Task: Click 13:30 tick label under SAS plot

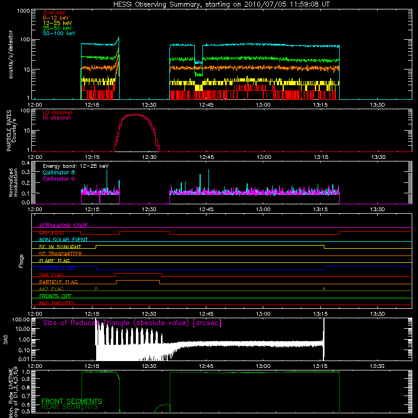Action: (x=377, y=366)
